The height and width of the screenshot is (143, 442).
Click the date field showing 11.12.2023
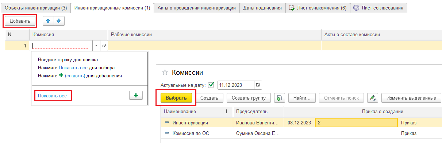tap(236, 85)
